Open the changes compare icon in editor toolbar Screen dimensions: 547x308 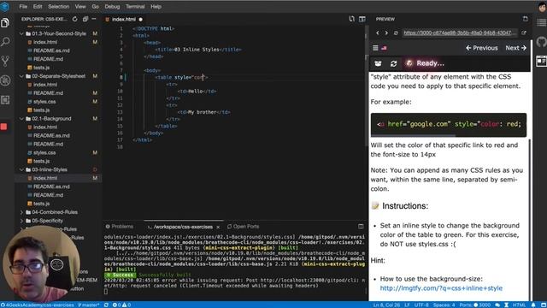(351, 19)
